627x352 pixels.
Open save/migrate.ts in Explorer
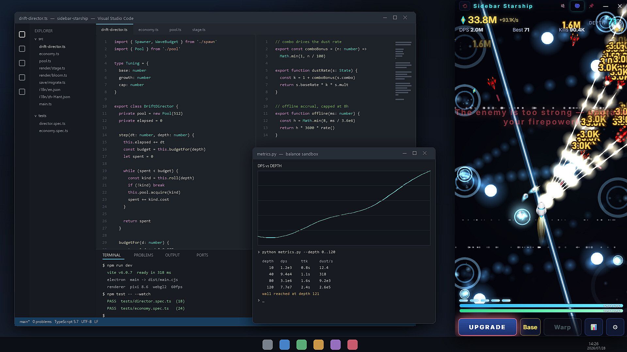coord(52,82)
